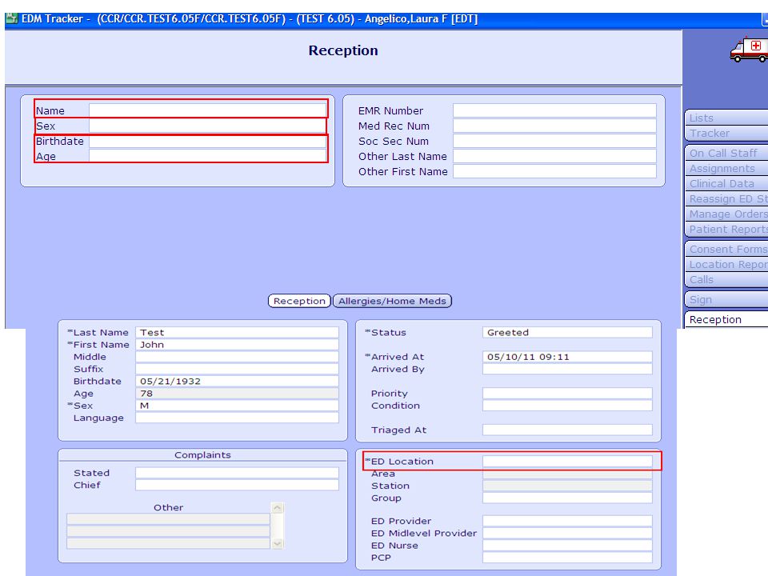Click the Med Rec Num field
Image resolution: width=768 pixels, height=576 pixels.
tap(554, 126)
